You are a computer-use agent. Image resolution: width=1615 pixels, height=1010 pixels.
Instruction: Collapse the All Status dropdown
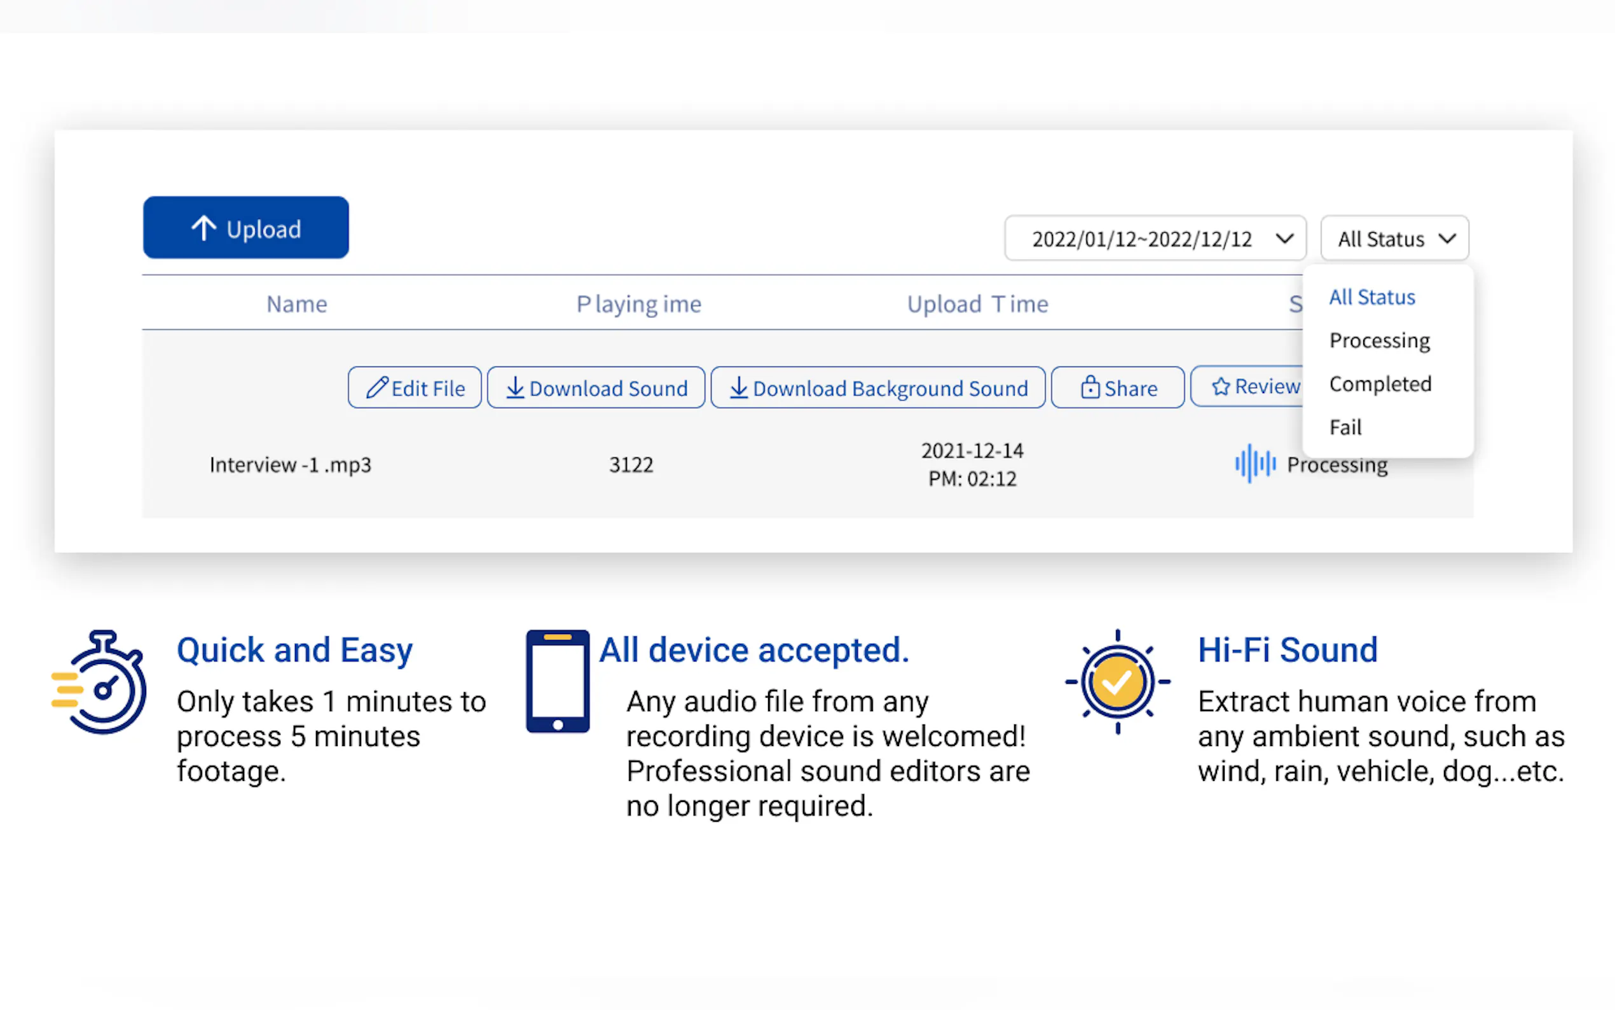pos(1394,239)
